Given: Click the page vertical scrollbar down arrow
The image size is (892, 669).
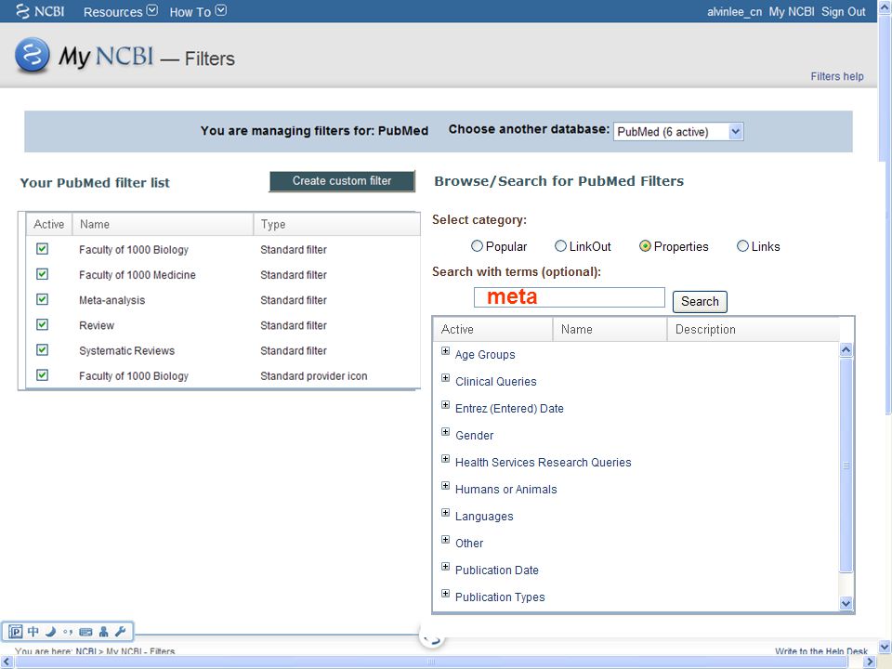Looking at the screenshot, I should 885,647.
